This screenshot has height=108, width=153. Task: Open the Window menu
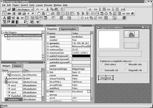click(57, 5)
